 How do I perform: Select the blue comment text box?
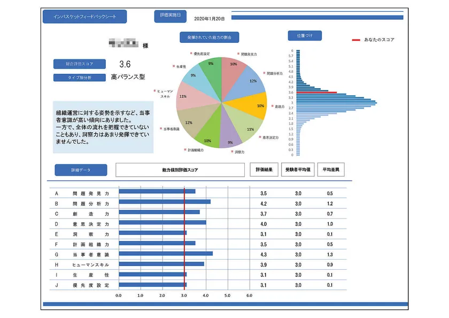coord(103,127)
